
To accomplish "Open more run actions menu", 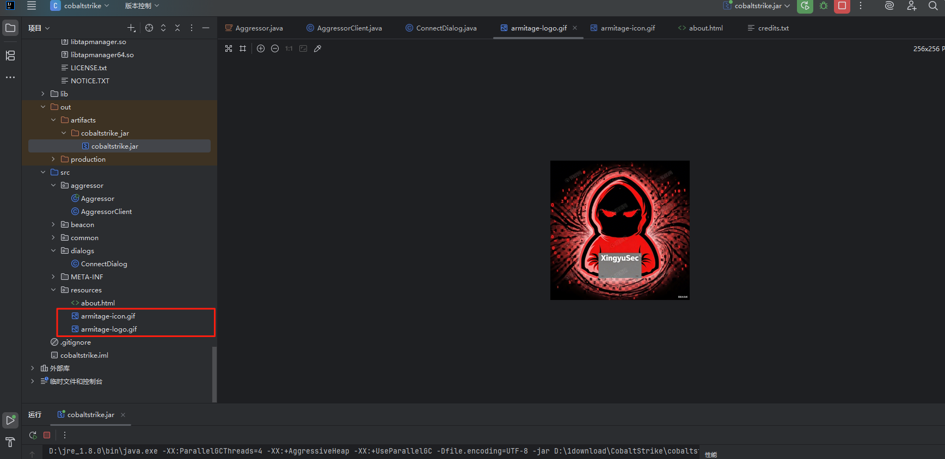I will point(861,6).
